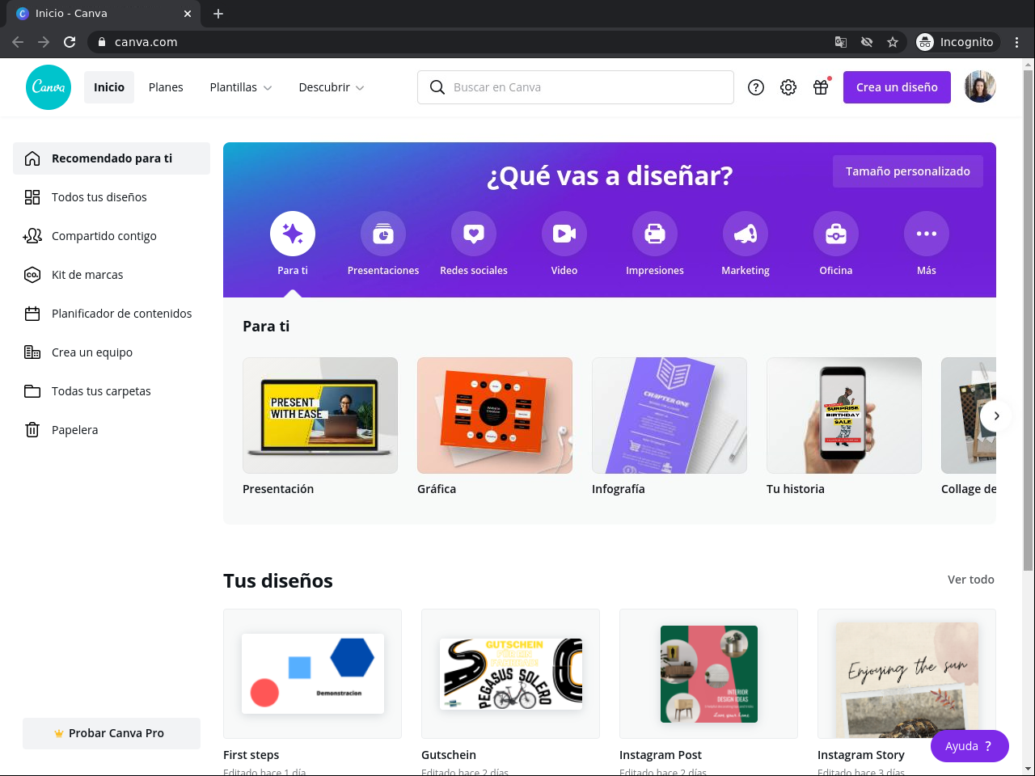
Task: Reload the page in Chrome
Action: point(70,42)
